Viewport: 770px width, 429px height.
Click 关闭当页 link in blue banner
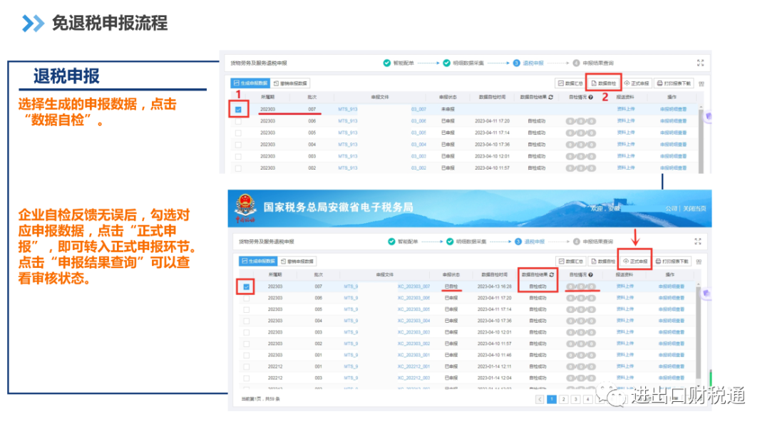694,209
